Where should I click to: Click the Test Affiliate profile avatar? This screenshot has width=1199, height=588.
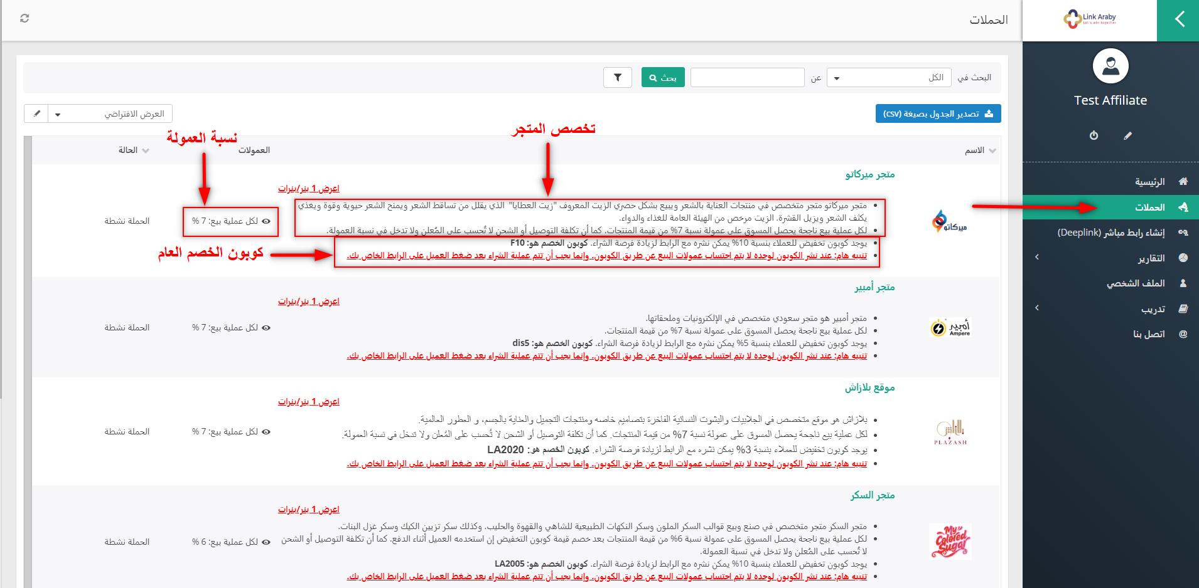click(x=1110, y=66)
